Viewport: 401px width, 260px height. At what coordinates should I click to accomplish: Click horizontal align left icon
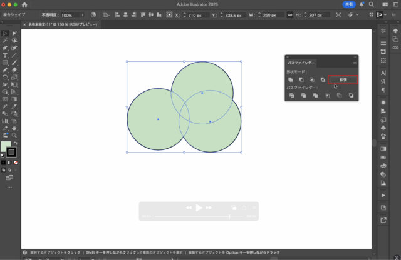pyautogui.click(x=117, y=15)
